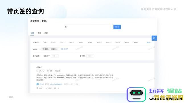185x103 pixels.
Task: Select the 全部 category filter
Action: (x=45, y=42)
